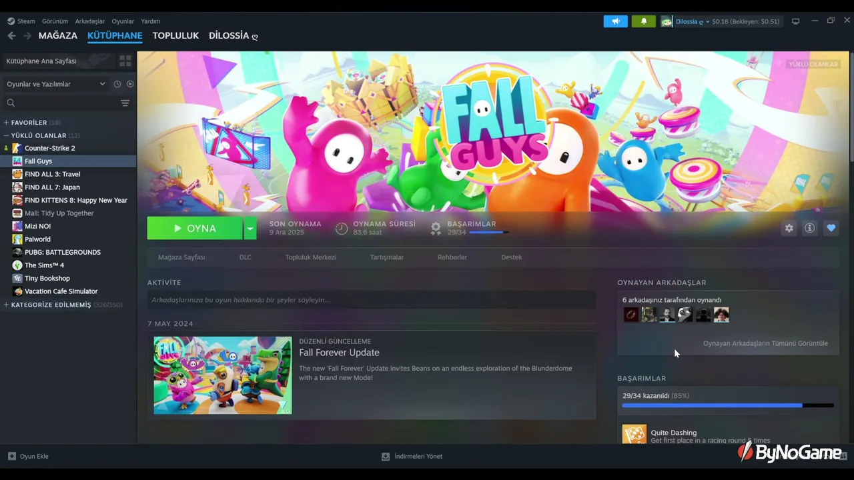Click the Dilossia profile avatar
The width and height of the screenshot is (854, 480).
pyautogui.click(x=667, y=21)
